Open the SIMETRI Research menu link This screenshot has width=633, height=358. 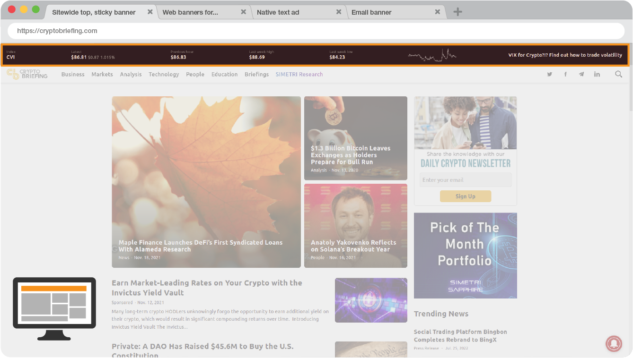click(x=299, y=74)
